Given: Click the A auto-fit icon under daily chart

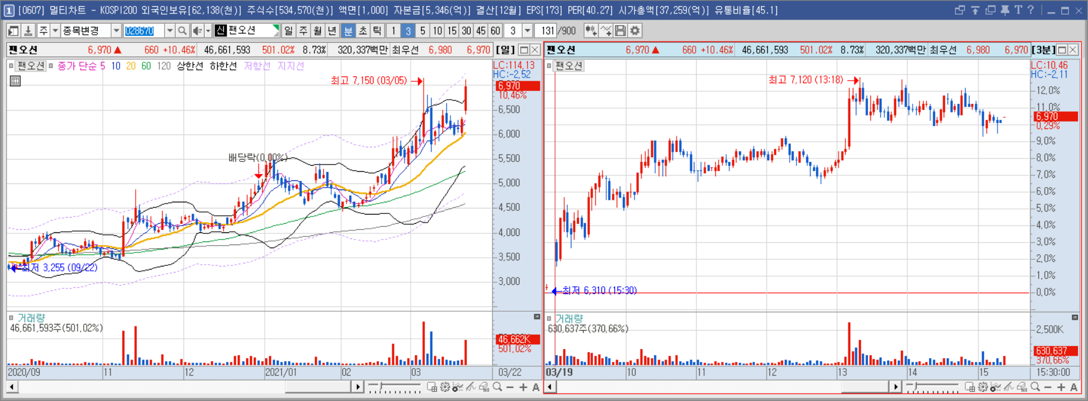Looking at the screenshot, I should coord(536,387).
